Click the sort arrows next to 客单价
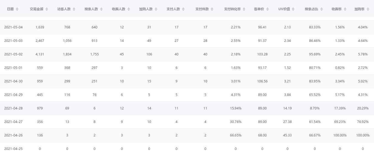This screenshot has width=374, height=153. pyautogui.click(x=267, y=9)
